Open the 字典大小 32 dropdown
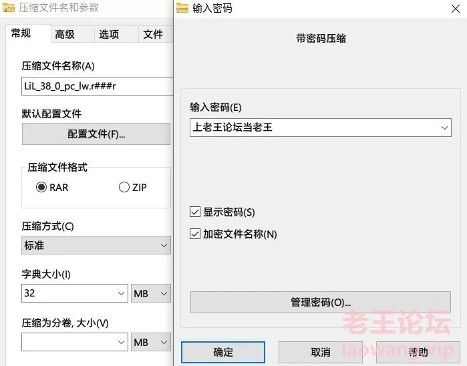 121,293
